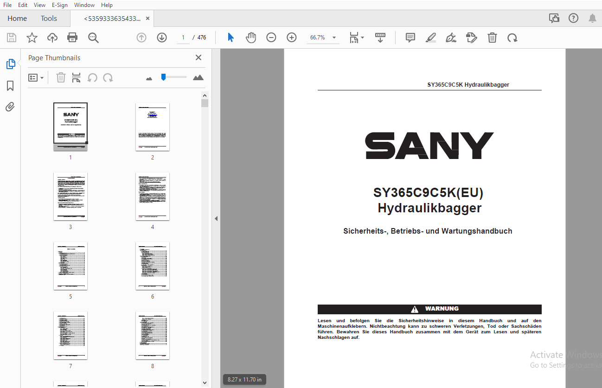Image resolution: width=602 pixels, height=388 pixels.
Task: Switch to the Home tab
Action: (x=17, y=19)
